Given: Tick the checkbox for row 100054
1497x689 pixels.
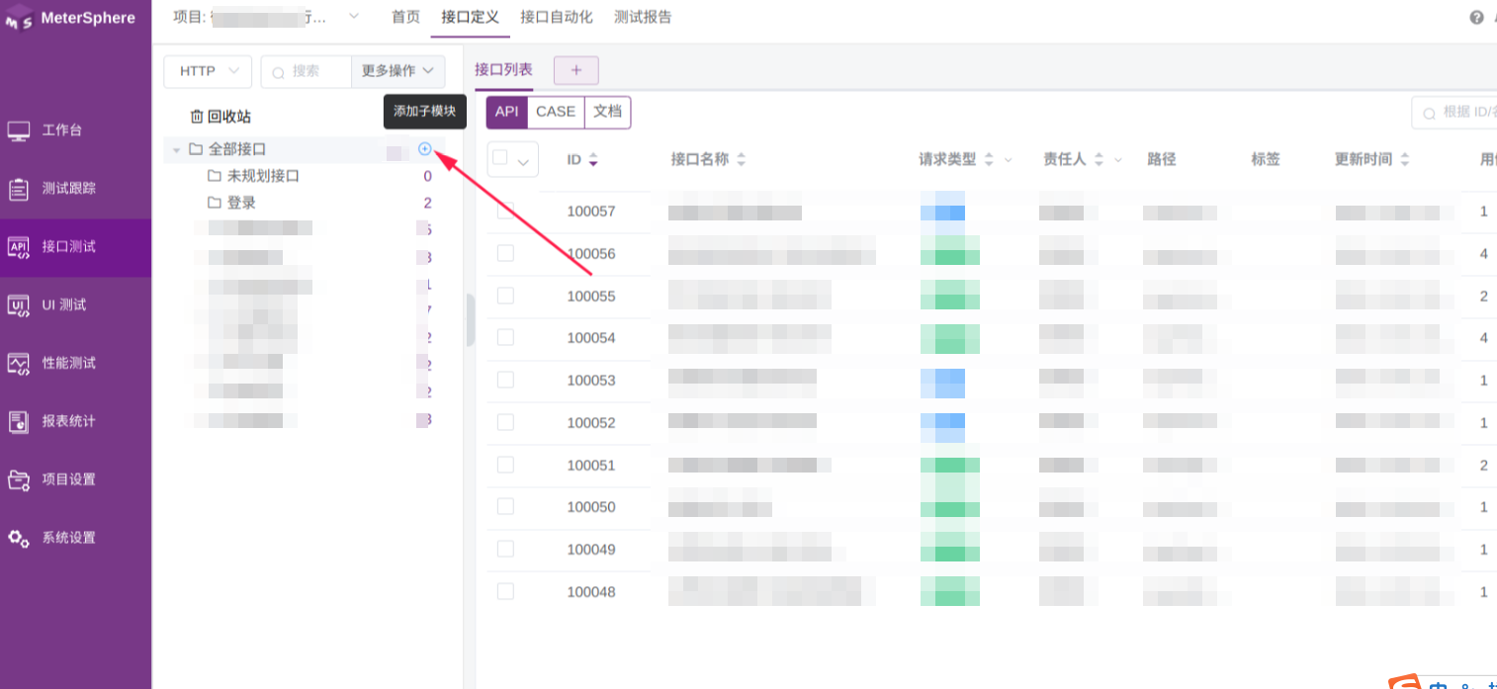Looking at the screenshot, I should point(505,337).
